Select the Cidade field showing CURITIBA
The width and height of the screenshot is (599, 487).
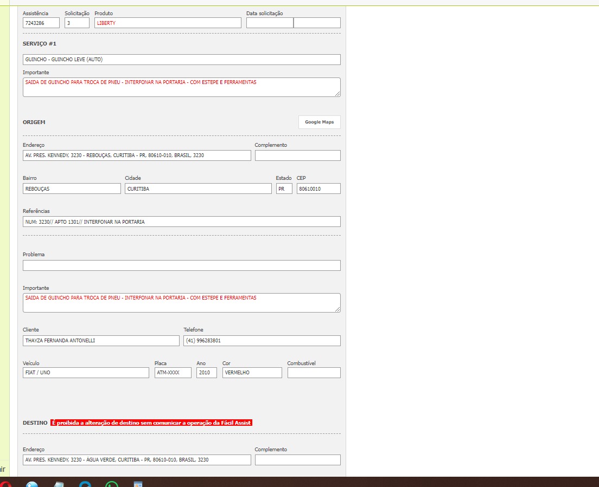(x=198, y=189)
